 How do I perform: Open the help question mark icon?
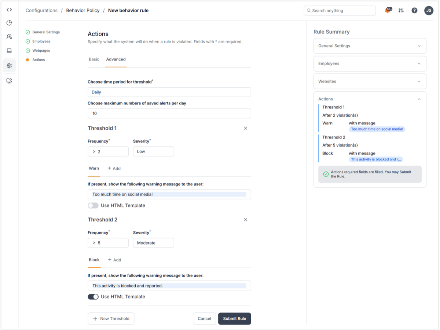coord(414,11)
